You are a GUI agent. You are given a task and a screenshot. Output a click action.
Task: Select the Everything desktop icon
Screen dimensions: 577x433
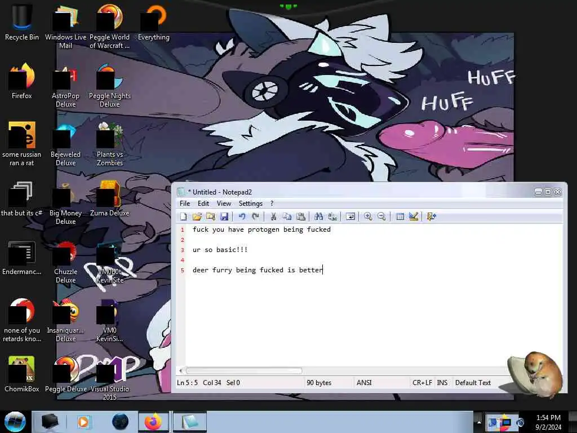click(x=153, y=22)
